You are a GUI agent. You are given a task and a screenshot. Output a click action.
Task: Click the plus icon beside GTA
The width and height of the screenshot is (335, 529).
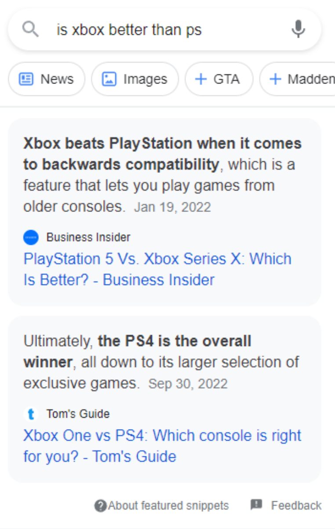click(x=200, y=79)
